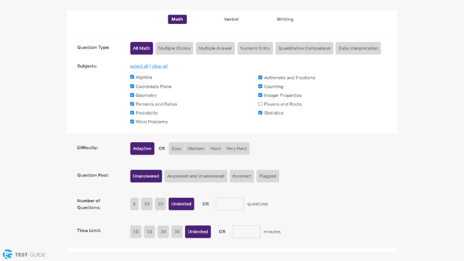Uncheck the Algebra subject checkbox
This screenshot has height=261, width=464.
pos(132,77)
